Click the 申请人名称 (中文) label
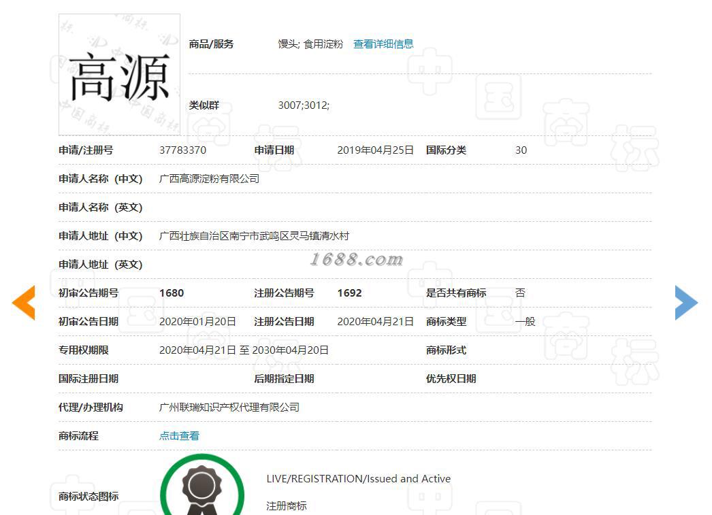 click(x=100, y=179)
